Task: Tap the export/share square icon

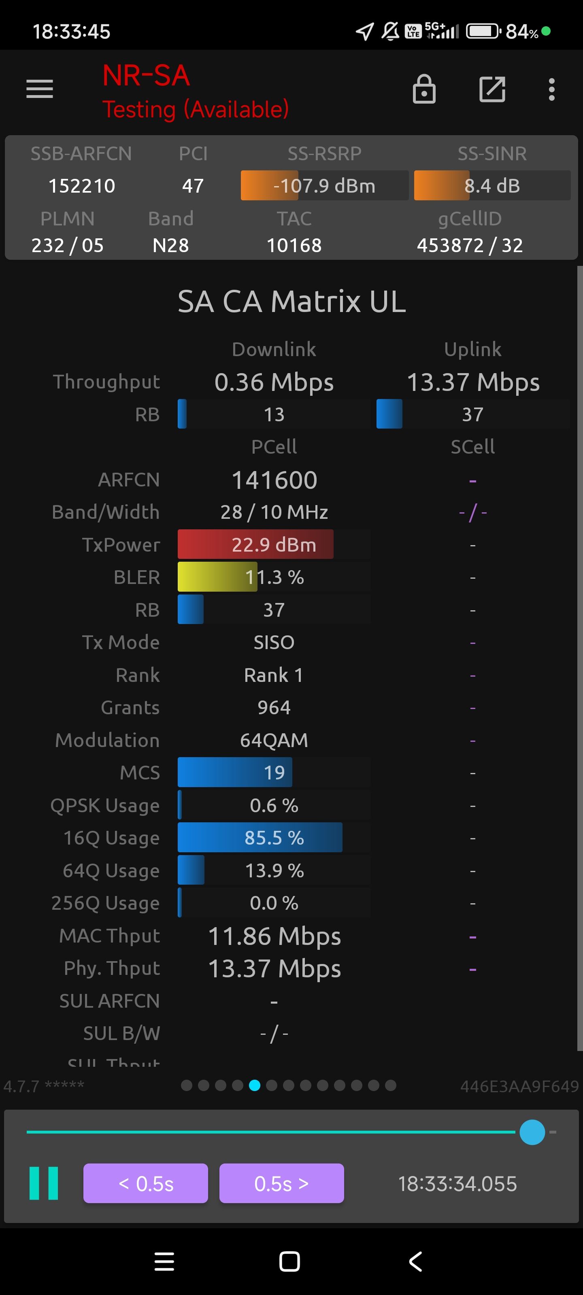Action: 492,89
